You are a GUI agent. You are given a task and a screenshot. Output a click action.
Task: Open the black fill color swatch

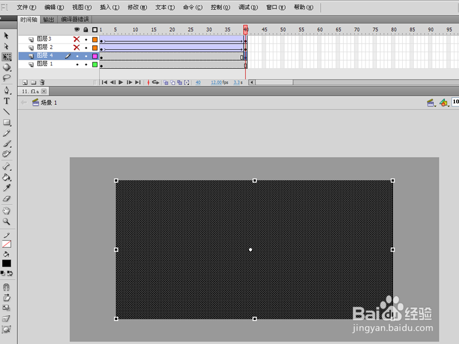pos(6,263)
